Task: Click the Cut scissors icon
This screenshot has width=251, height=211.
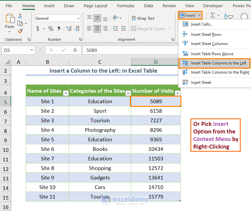Action: coord(20,16)
